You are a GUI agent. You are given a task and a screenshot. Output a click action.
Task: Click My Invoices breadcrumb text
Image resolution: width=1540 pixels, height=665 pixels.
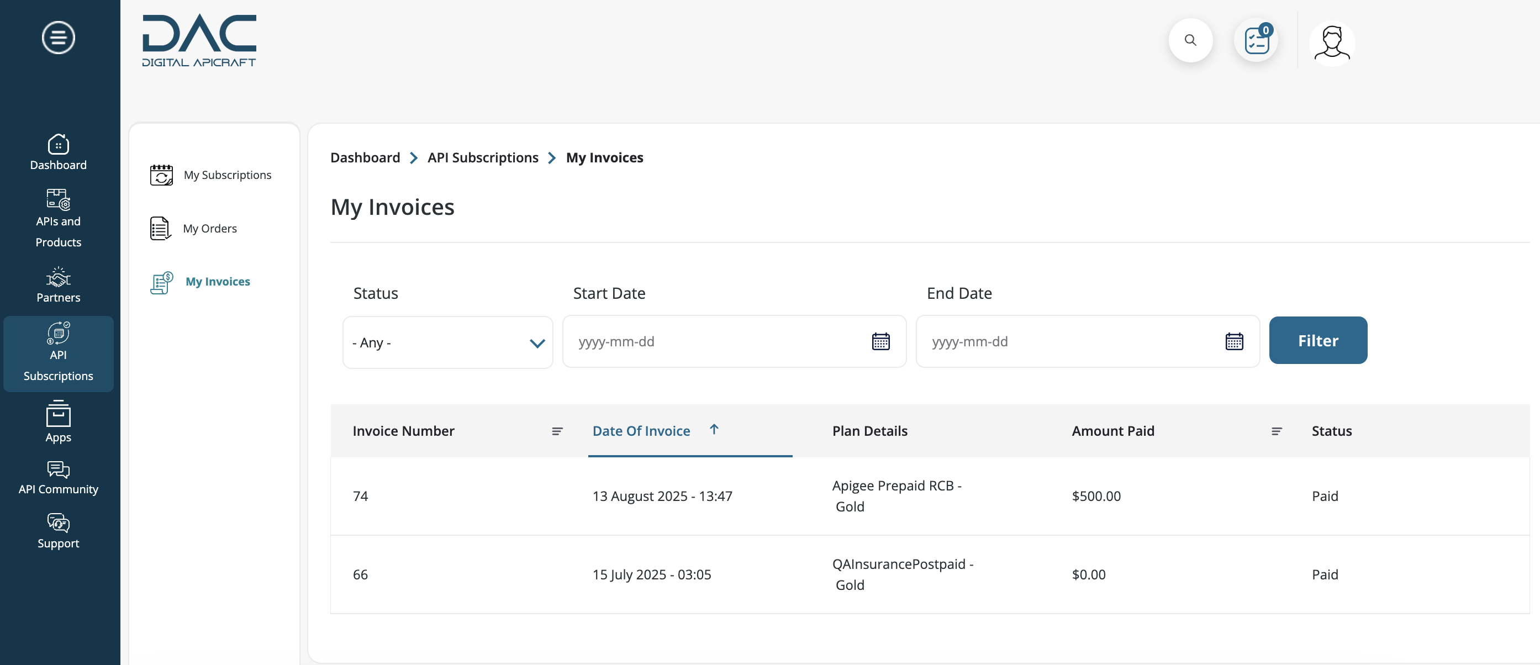(x=604, y=157)
